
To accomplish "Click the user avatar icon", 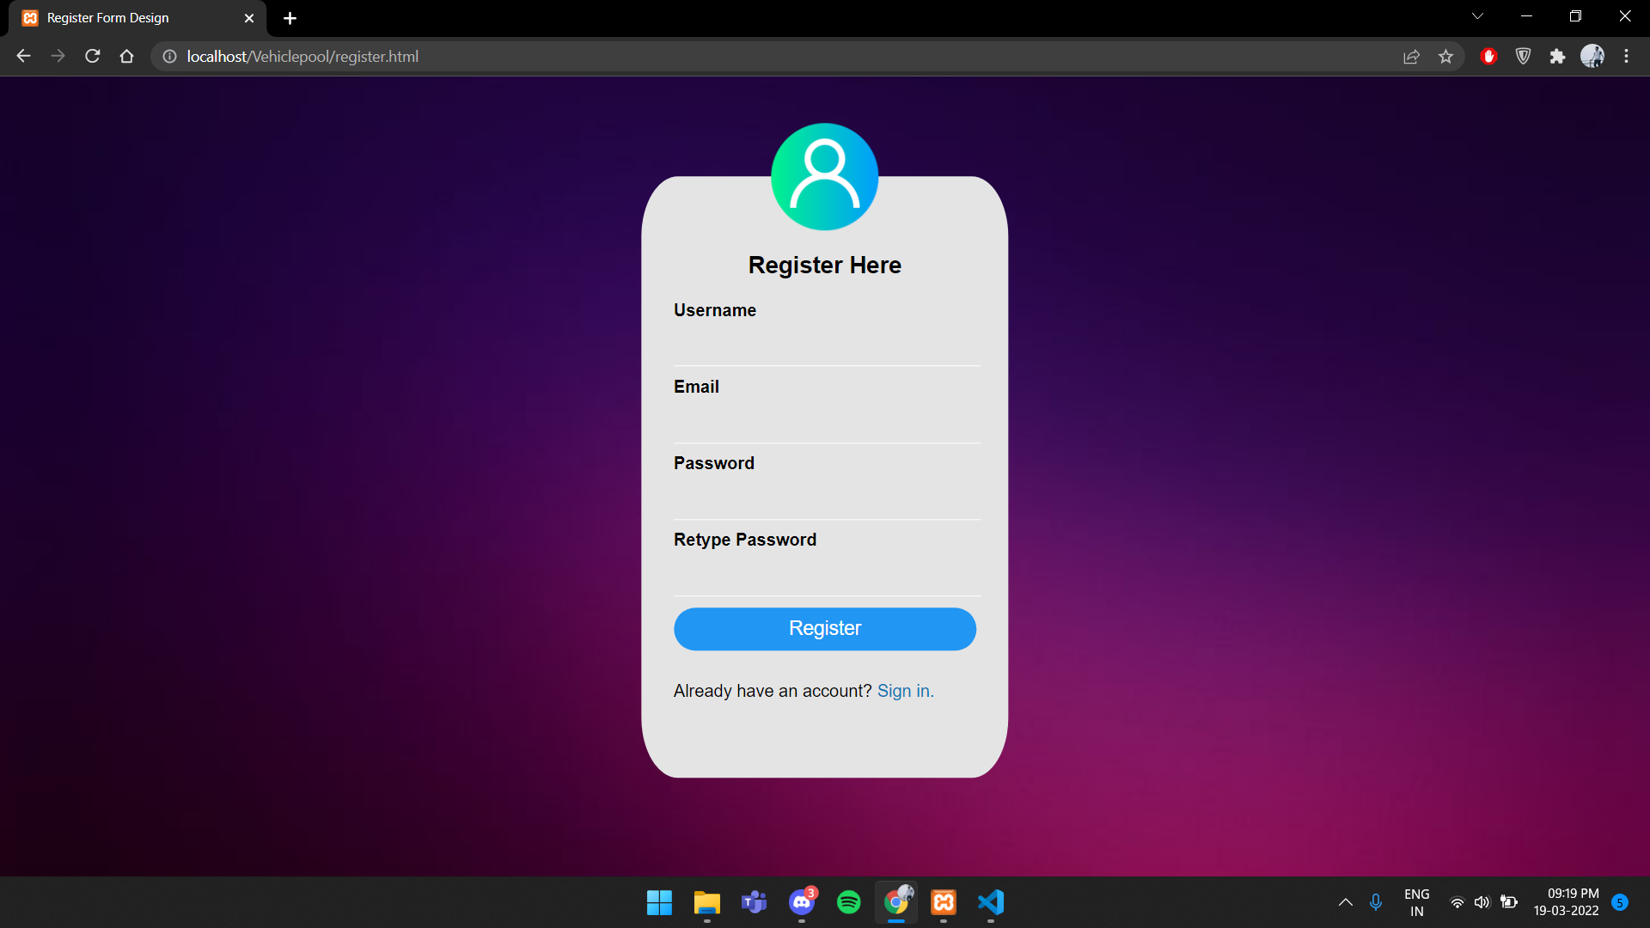I will click(x=824, y=177).
